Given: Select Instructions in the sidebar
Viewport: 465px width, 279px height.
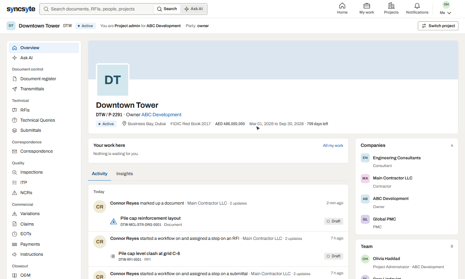Looking at the screenshot, I should point(44,254).
